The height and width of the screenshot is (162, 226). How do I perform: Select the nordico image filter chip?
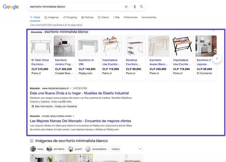coord(116,149)
